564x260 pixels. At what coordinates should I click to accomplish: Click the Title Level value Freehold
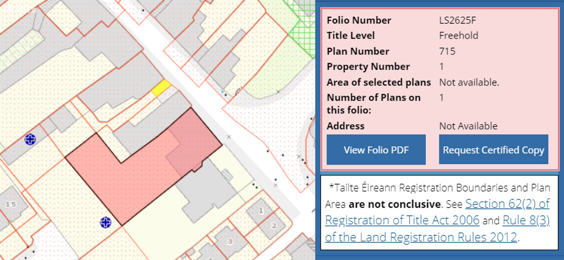(458, 36)
